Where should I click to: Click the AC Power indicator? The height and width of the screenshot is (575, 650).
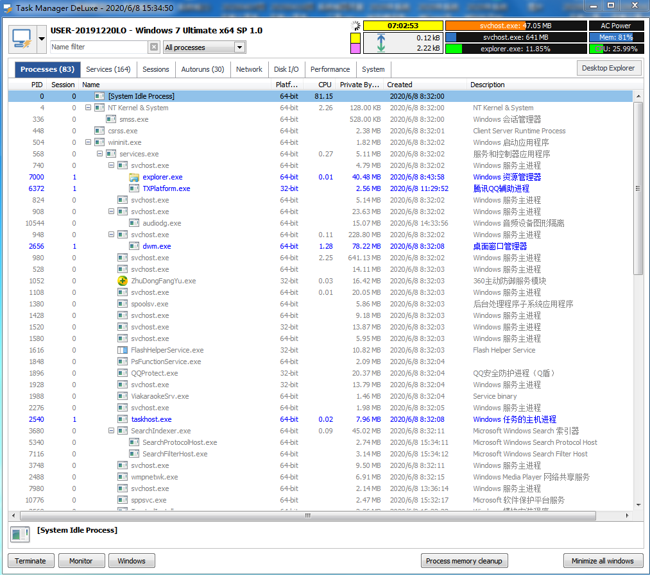(x=616, y=26)
